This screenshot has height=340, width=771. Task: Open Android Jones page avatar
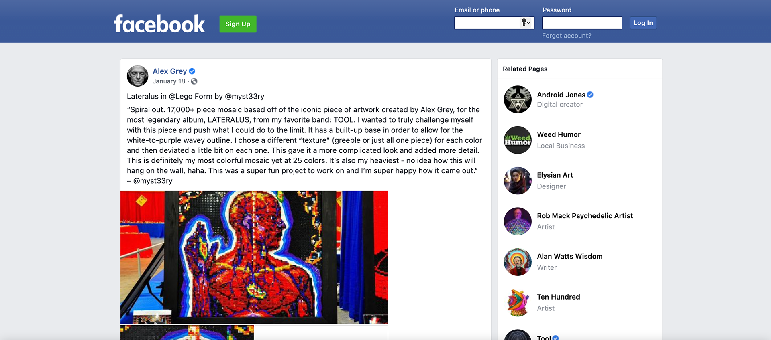[x=518, y=99]
